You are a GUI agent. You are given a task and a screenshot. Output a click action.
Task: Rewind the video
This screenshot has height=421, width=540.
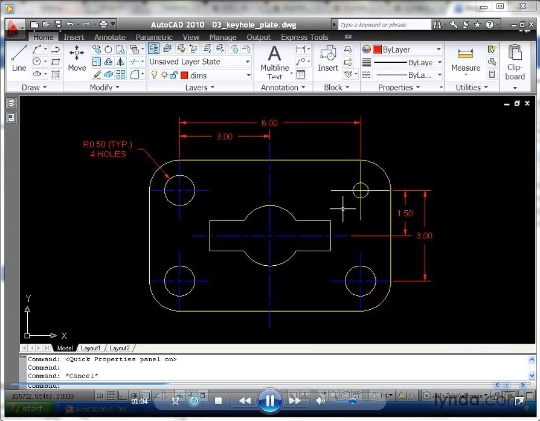pos(245,400)
